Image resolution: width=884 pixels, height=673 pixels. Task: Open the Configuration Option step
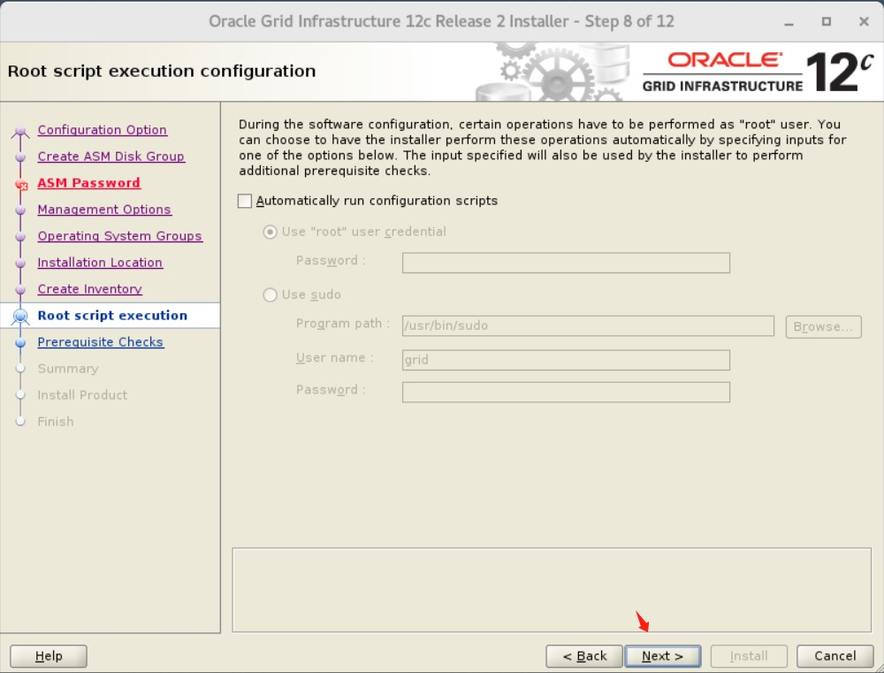102,130
